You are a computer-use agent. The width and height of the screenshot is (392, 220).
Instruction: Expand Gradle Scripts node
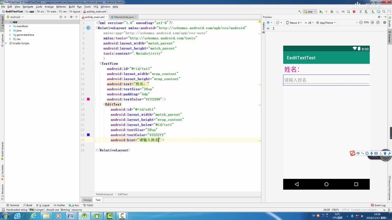coord(6,43)
